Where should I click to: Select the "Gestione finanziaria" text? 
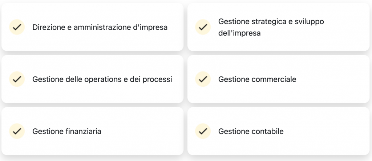point(67,131)
